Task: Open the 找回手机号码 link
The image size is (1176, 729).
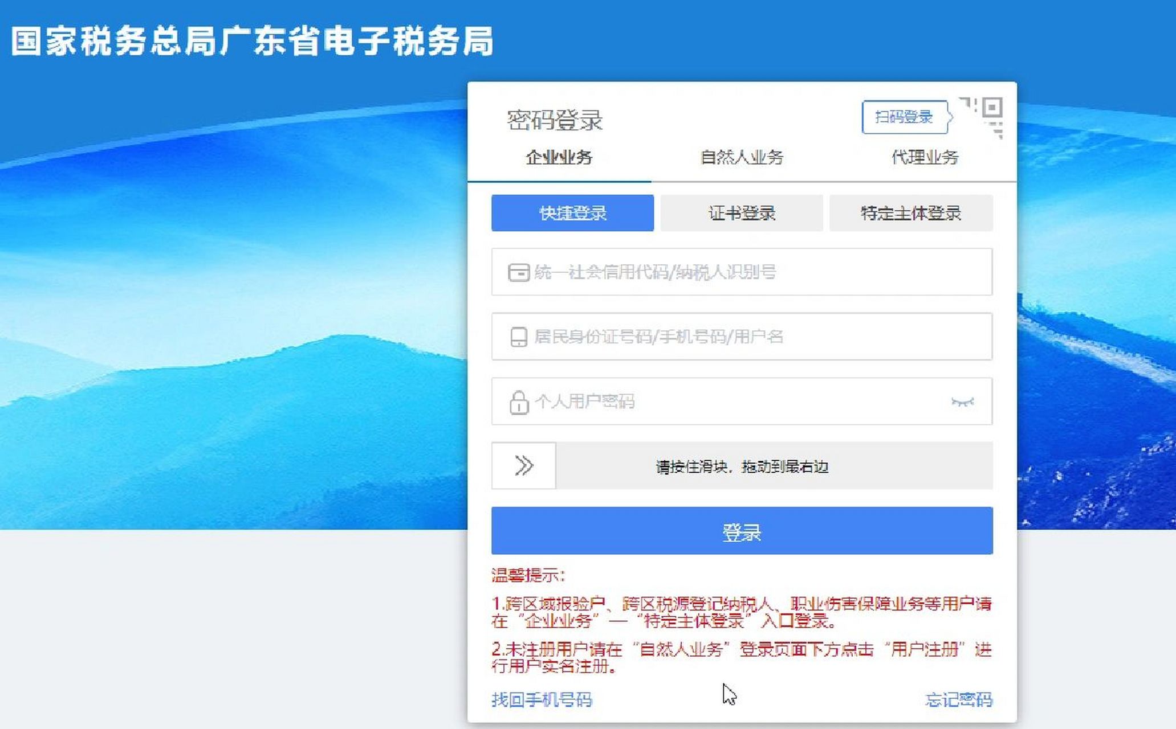Action: 542,699
